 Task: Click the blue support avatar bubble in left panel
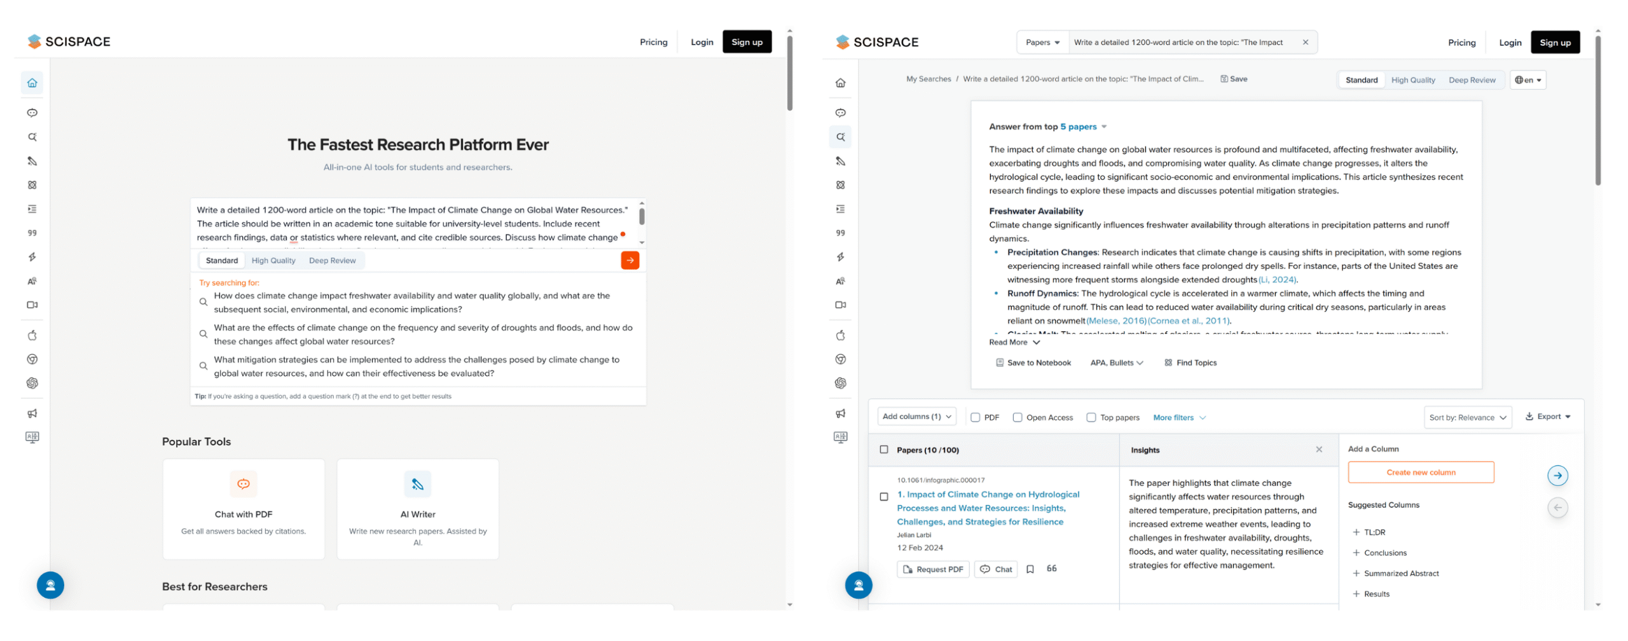pyautogui.click(x=50, y=585)
